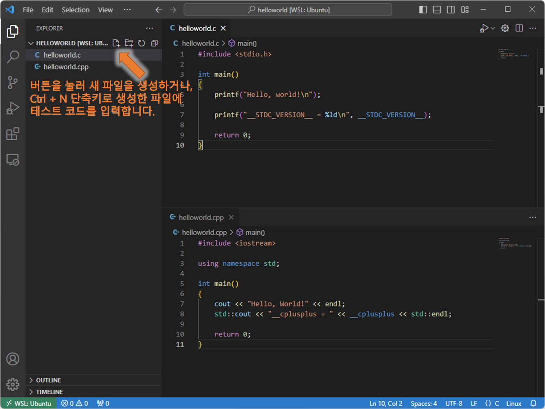Screen dimensions: 545x409
Task: Open the Selection menu
Action: 76,10
